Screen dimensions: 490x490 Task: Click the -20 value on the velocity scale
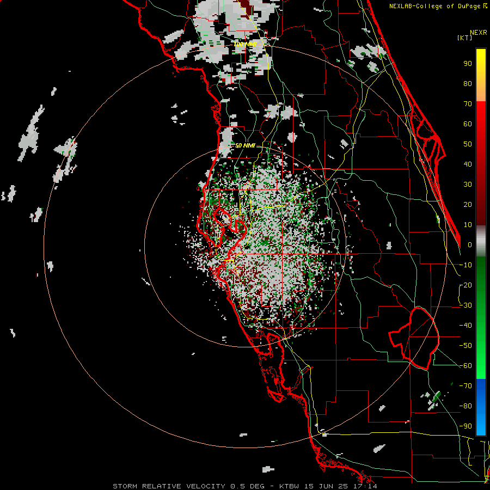(x=465, y=285)
